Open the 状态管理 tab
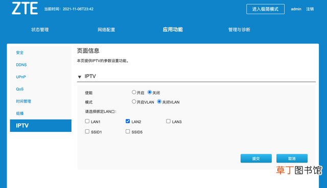The height and width of the screenshot is (188, 327). (40, 30)
